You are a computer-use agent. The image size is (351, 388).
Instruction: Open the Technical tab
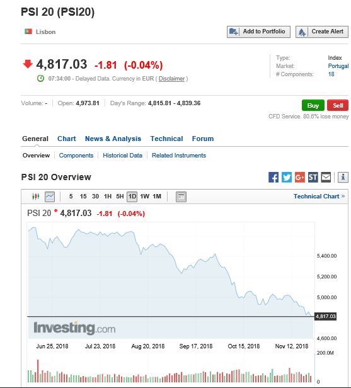(166, 139)
